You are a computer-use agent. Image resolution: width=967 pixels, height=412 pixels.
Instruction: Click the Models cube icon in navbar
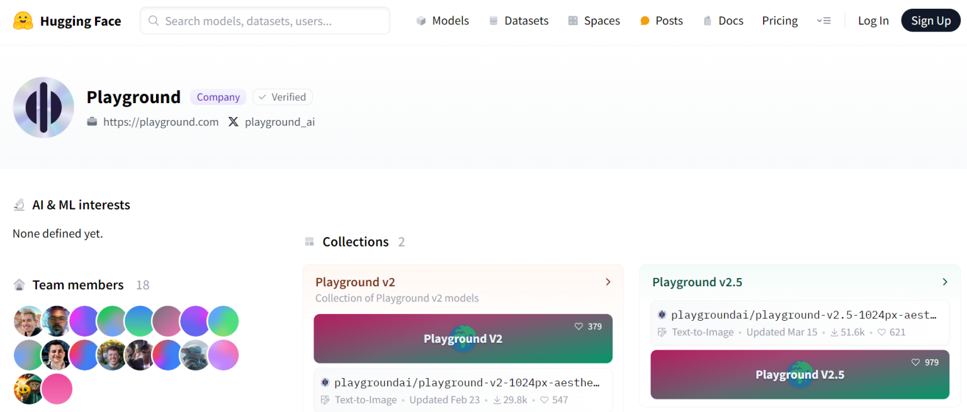(421, 20)
